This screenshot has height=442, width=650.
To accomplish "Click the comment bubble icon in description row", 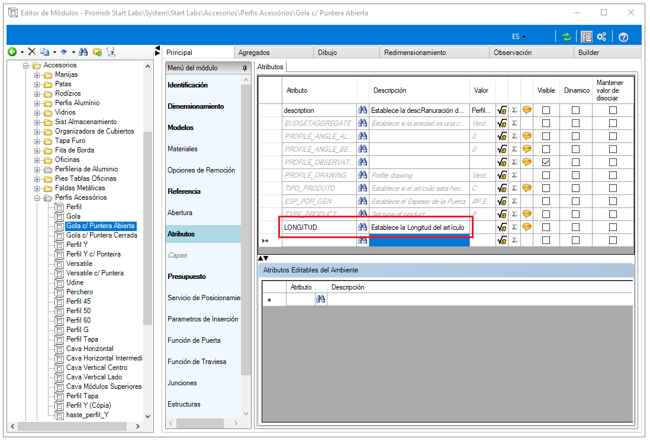I will click(x=527, y=110).
